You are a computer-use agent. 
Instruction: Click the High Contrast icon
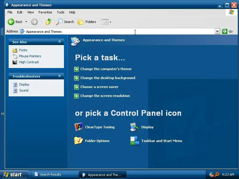coord(15,62)
